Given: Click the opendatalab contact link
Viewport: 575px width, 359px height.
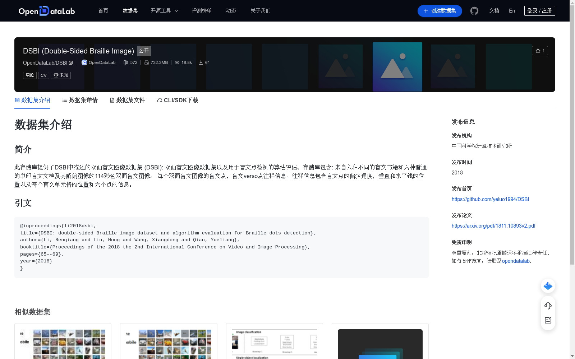Looking at the screenshot, I should click(516, 261).
